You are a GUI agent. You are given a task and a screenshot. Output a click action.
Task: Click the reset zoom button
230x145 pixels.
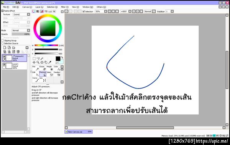(x=117, y=11)
